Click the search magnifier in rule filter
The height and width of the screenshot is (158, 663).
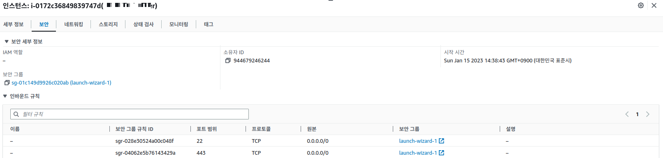pyautogui.click(x=16, y=114)
